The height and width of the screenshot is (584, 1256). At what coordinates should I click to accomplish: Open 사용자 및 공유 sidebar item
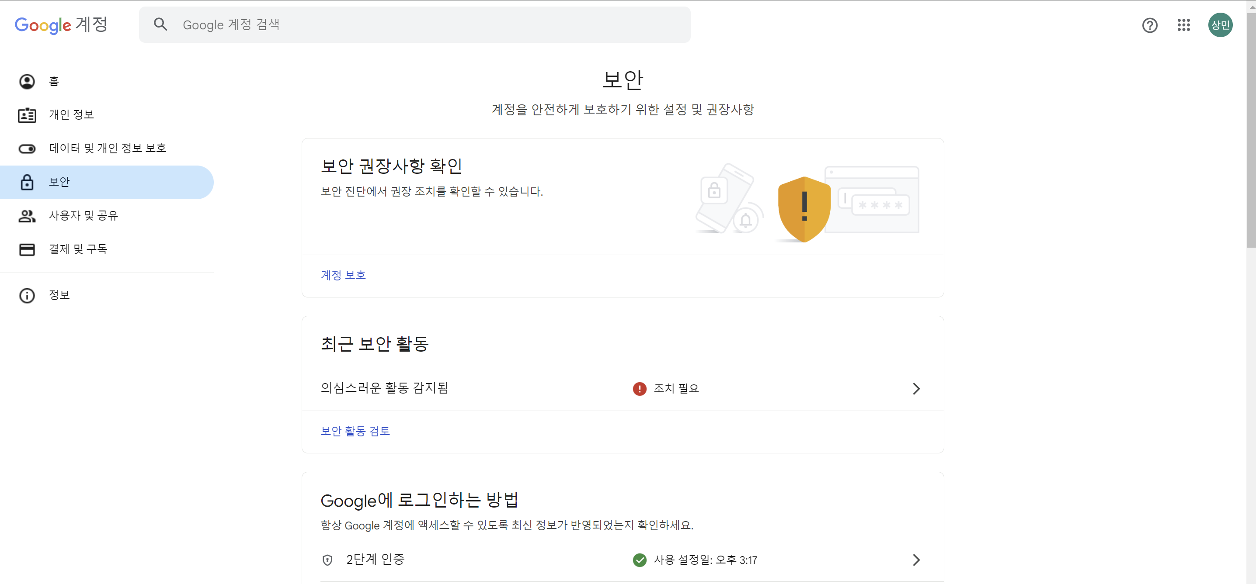coord(84,216)
